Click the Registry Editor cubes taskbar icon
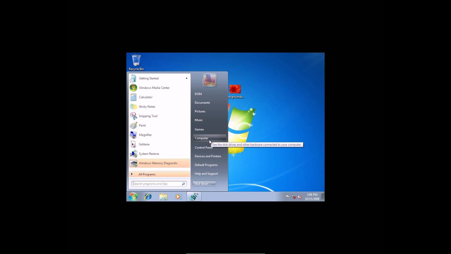The width and height of the screenshot is (451, 254). tap(194, 197)
